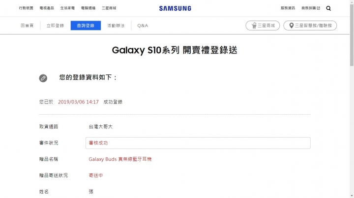This screenshot has height=198, width=354.
Task: Open the 電視產品 menu
Action: click(x=47, y=8)
